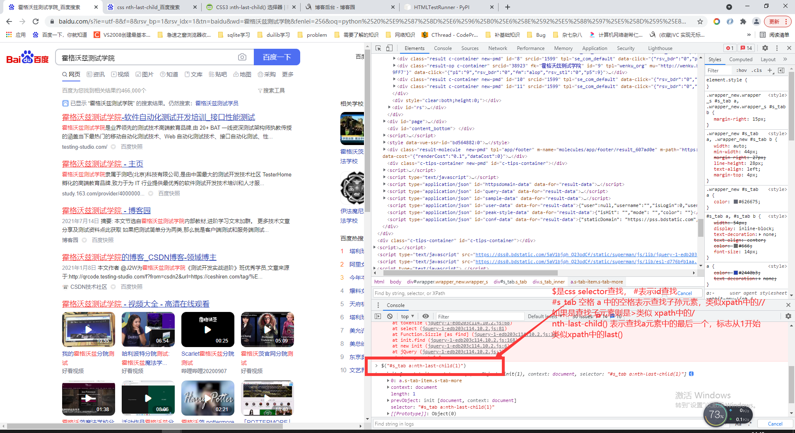Open the console drawer kebab menu
The height and width of the screenshot is (433, 795).
(378, 305)
